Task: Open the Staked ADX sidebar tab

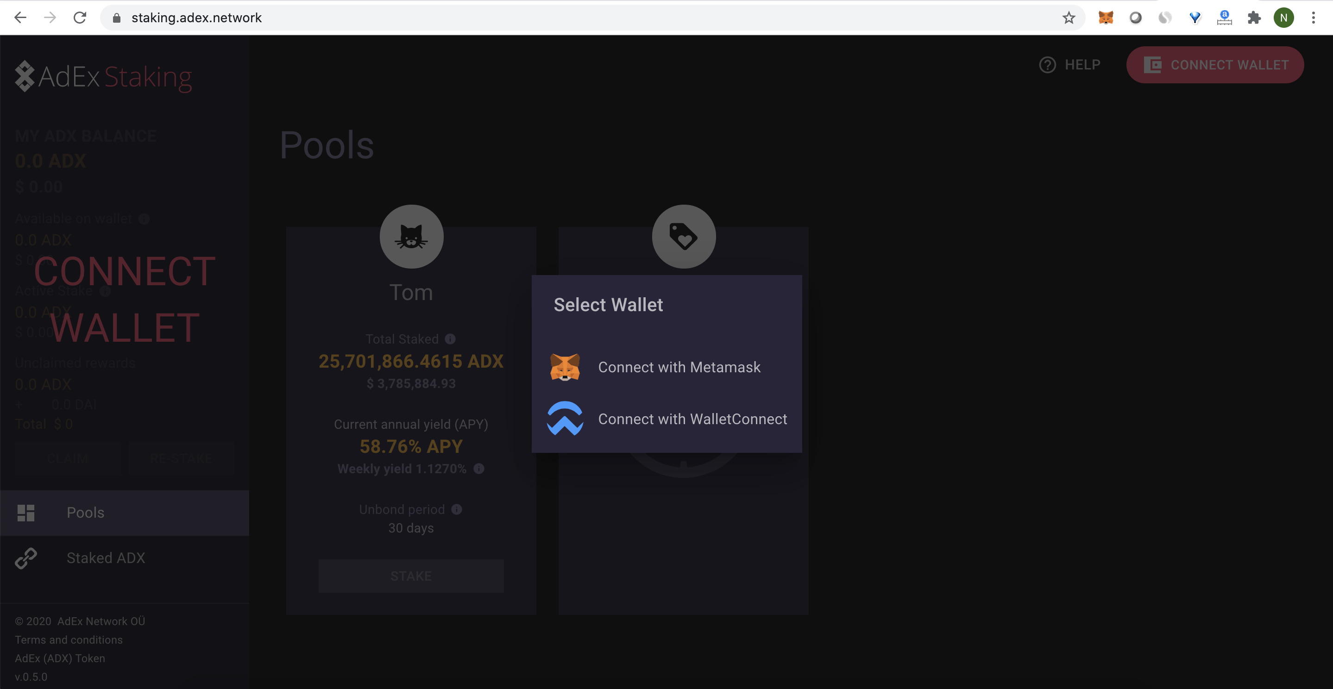Action: (x=125, y=558)
